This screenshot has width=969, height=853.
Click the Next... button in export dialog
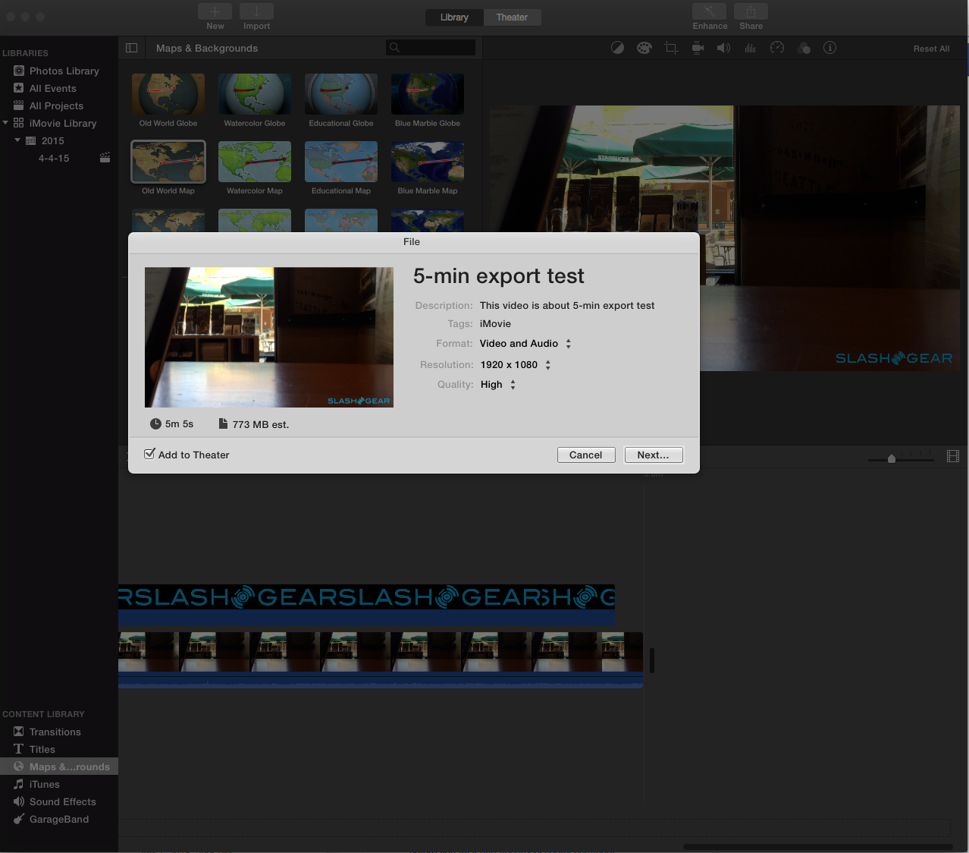click(653, 455)
